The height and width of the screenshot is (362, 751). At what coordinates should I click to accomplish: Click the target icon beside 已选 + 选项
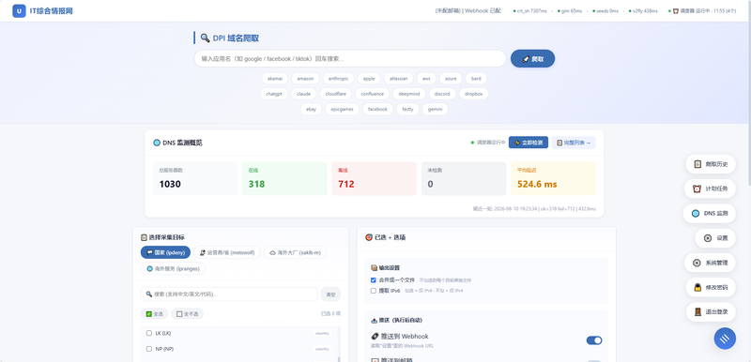pyautogui.click(x=369, y=237)
